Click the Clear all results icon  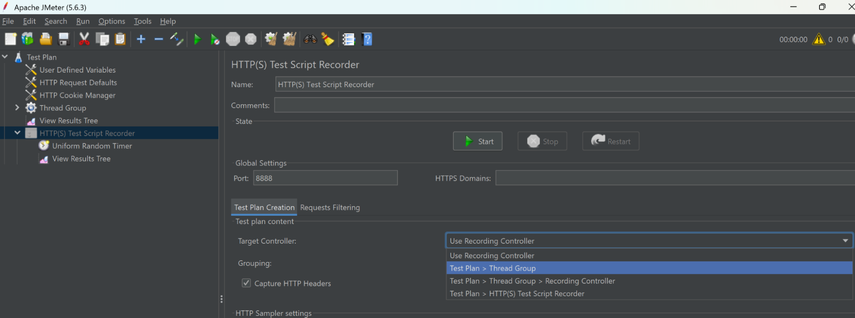pos(290,39)
